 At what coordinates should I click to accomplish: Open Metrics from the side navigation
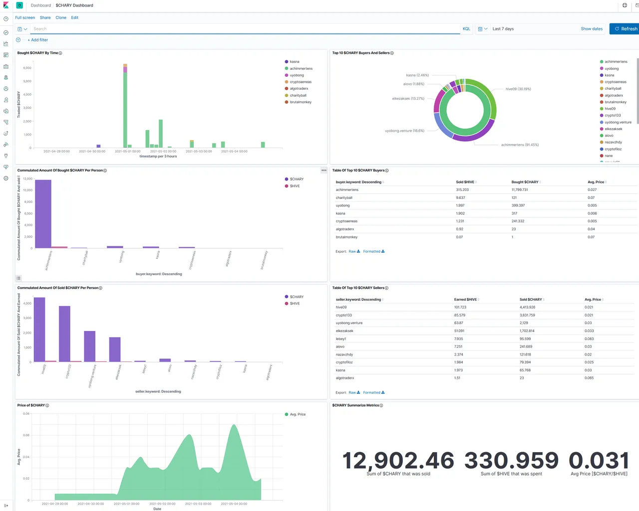pos(6,100)
